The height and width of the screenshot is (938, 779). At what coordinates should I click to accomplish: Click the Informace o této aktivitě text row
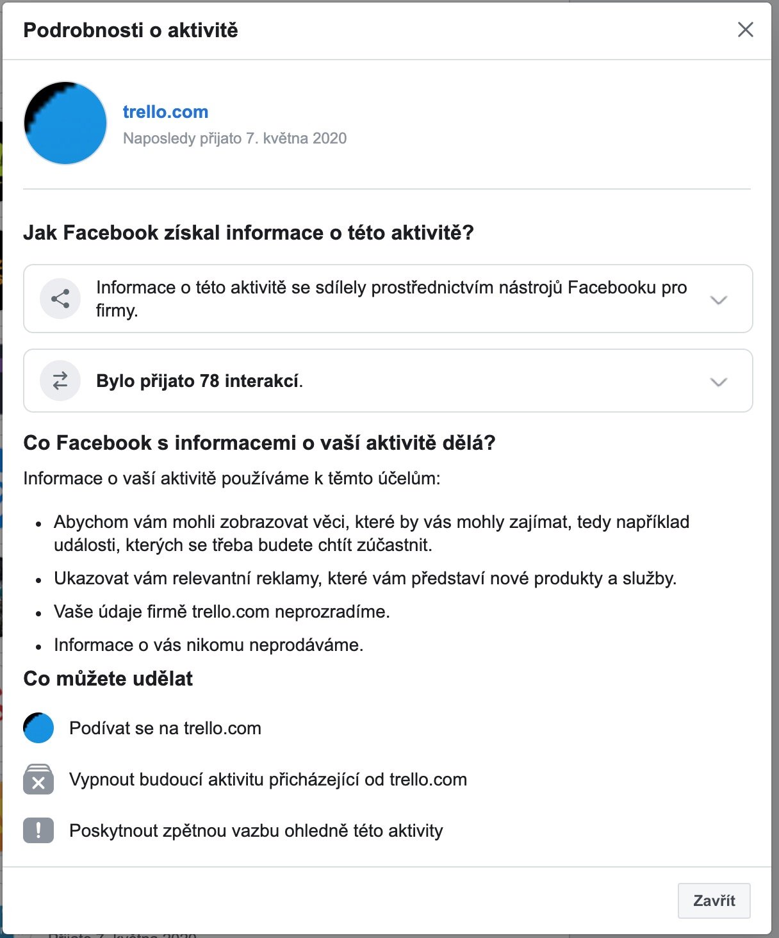(388, 299)
